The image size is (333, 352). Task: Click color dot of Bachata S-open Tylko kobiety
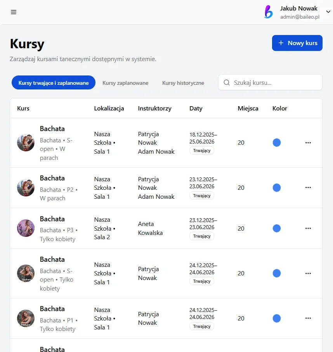coord(277,273)
